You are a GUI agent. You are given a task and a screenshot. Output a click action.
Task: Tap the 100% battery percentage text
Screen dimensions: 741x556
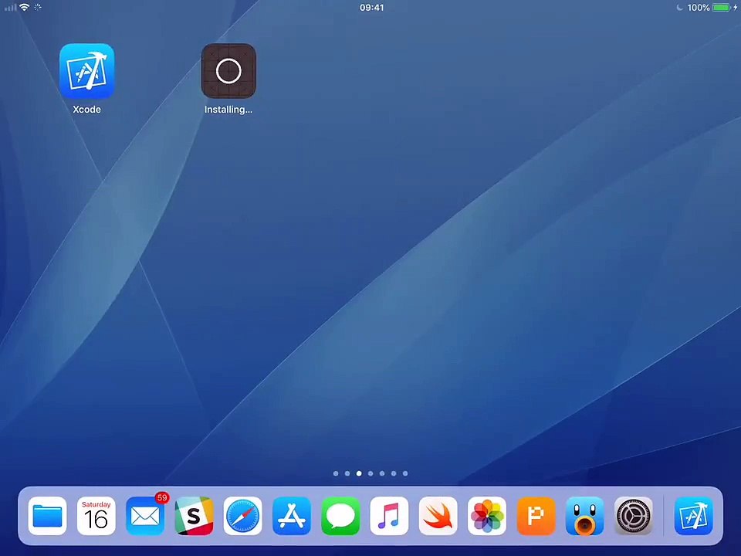pyautogui.click(x=699, y=8)
